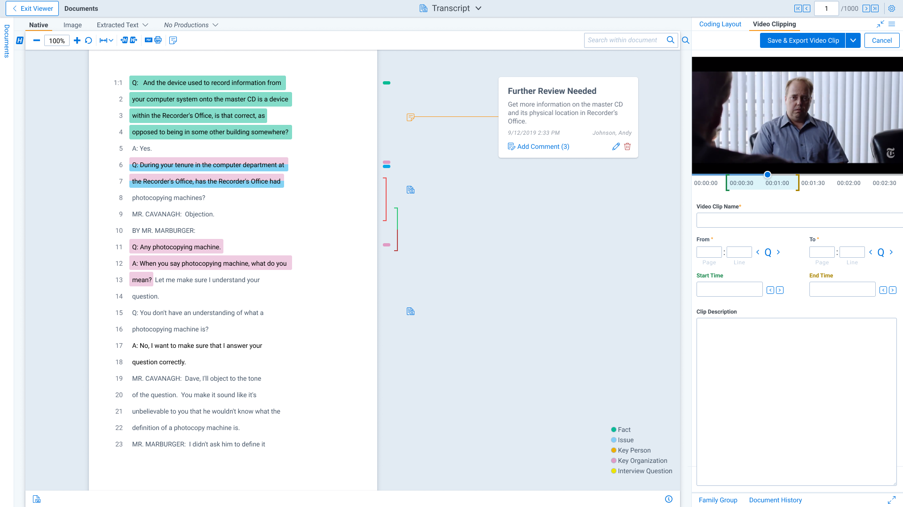Edit the Further Review Needed note
The height and width of the screenshot is (507, 903).
pyautogui.click(x=616, y=146)
